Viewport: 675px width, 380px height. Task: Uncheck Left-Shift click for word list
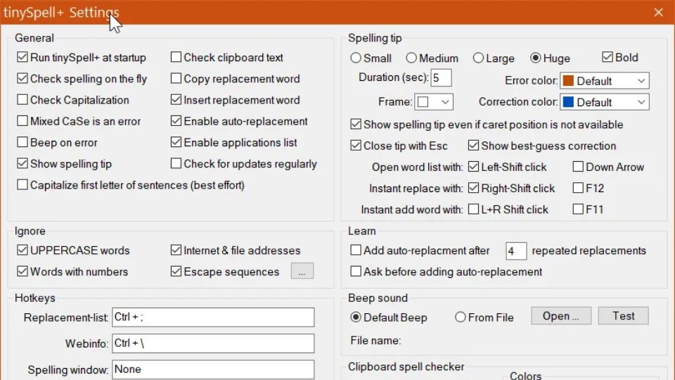pyautogui.click(x=473, y=166)
